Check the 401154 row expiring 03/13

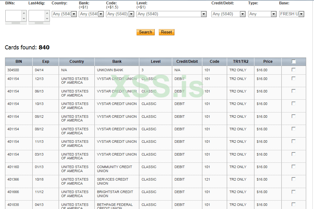pyautogui.click(x=294, y=154)
